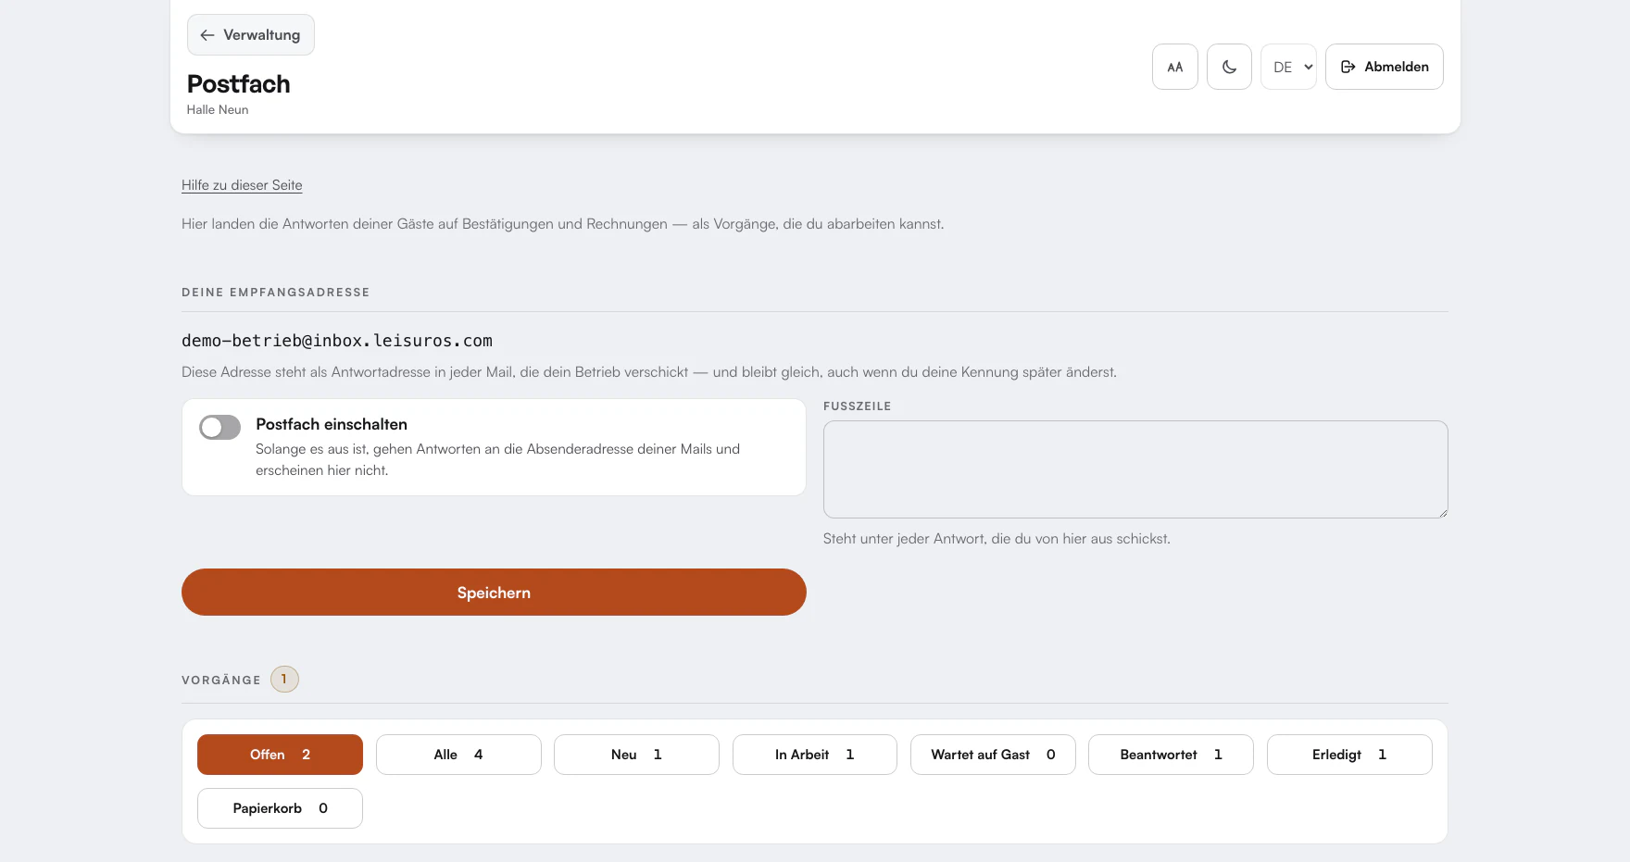Filter by Beantwortet

pos(1171,755)
